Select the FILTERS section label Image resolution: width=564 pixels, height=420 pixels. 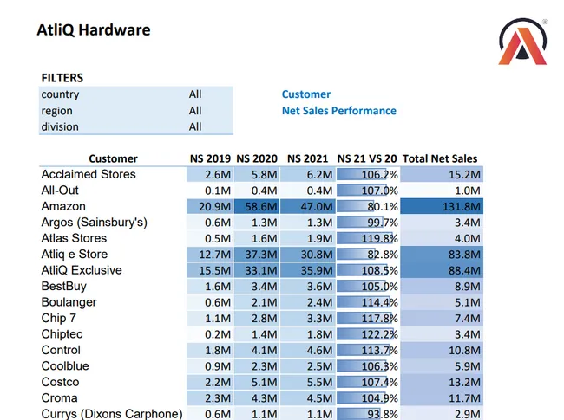(x=62, y=78)
